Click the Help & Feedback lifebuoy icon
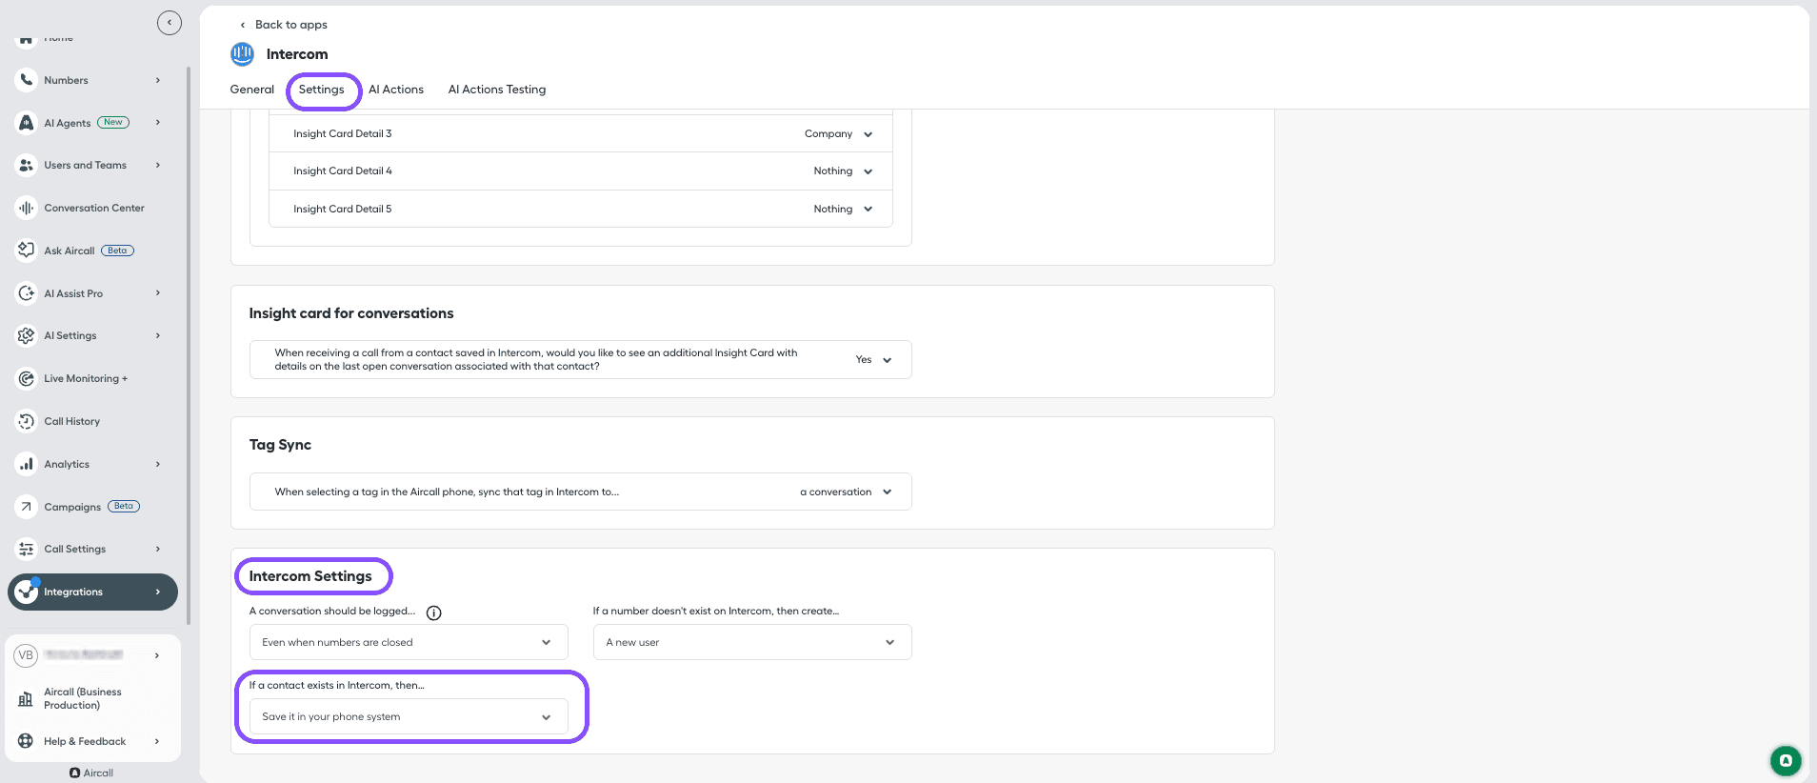Screen dimensions: 1817x783 click(x=26, y=741)
